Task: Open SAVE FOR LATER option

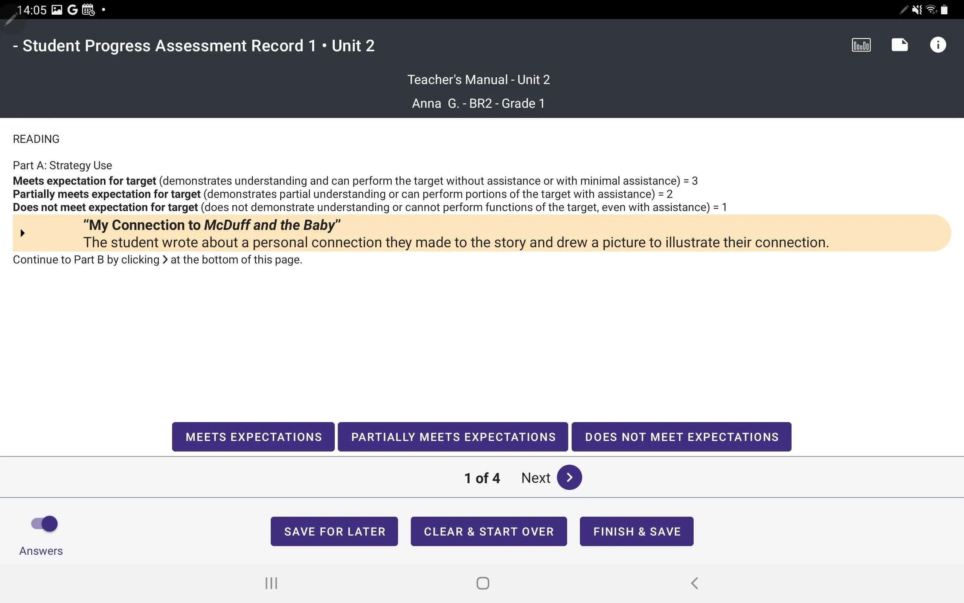Action: (x=334, y=531)
